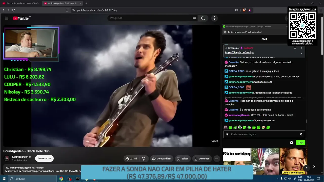The image size is (324, 182).
Task: Collapse the pinned message chevron
Action: click(x=301, y=53)
